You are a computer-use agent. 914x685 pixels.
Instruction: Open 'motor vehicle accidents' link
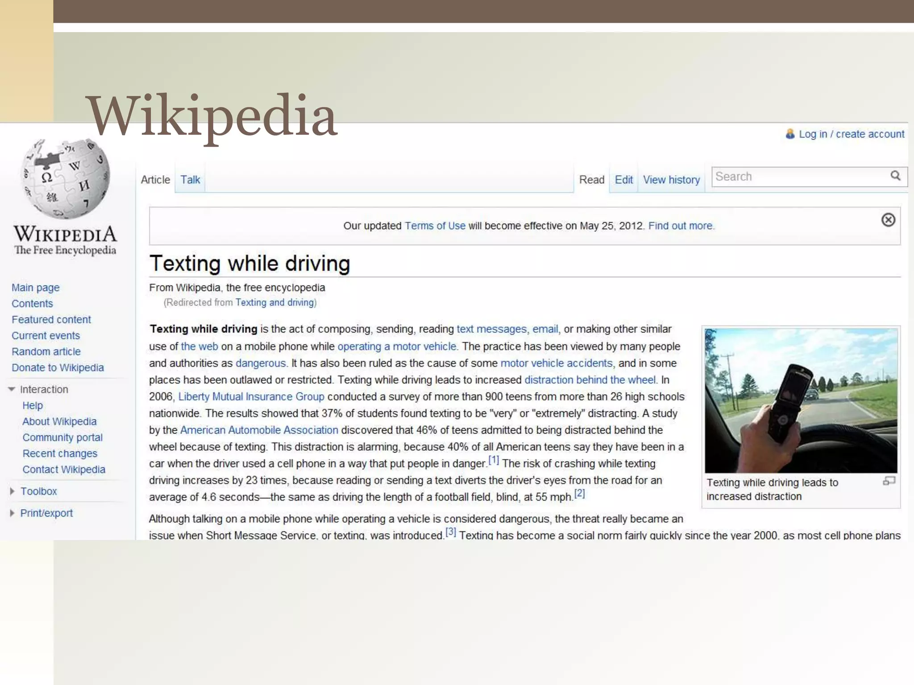click(557, 363)
